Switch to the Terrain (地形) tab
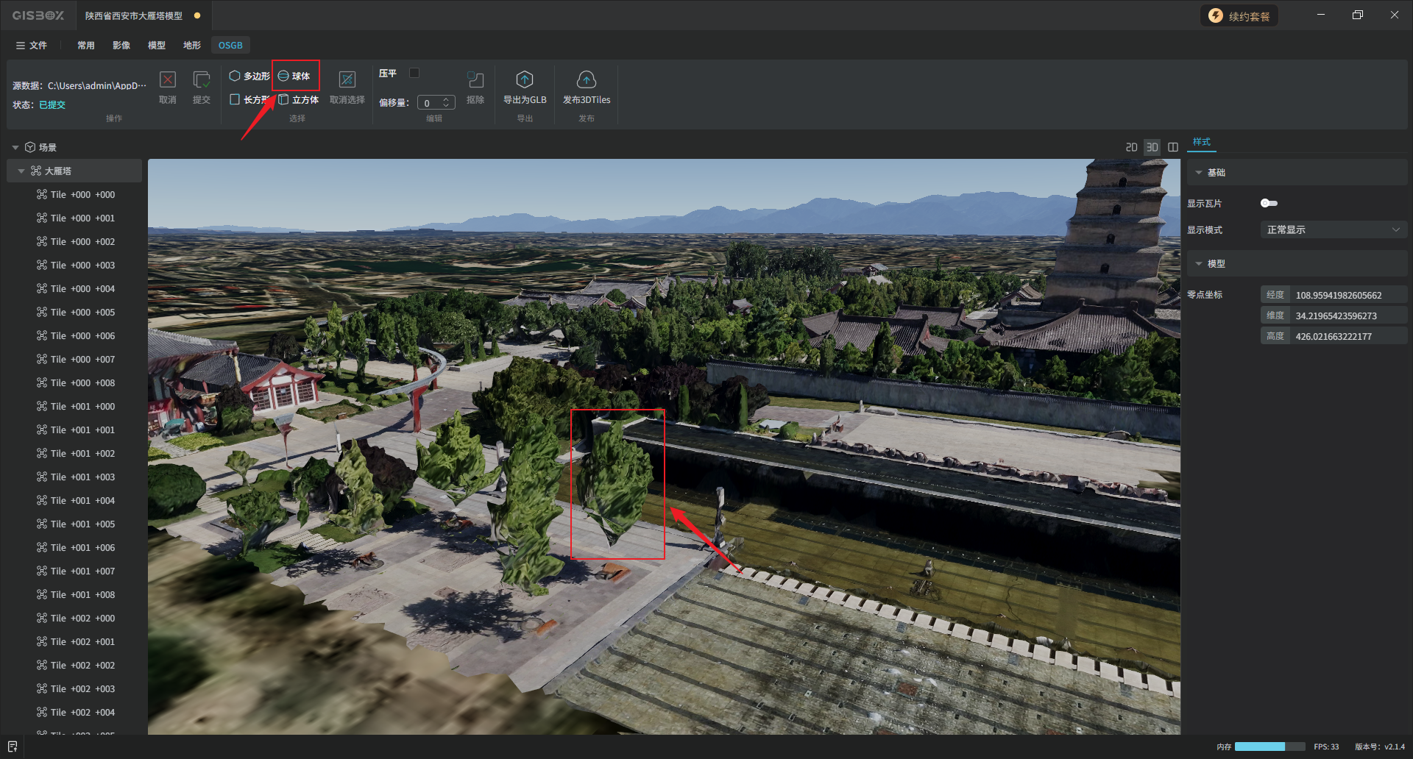Image resolution: width=1413 pixels, height=759 pixels. pos(191,46)
